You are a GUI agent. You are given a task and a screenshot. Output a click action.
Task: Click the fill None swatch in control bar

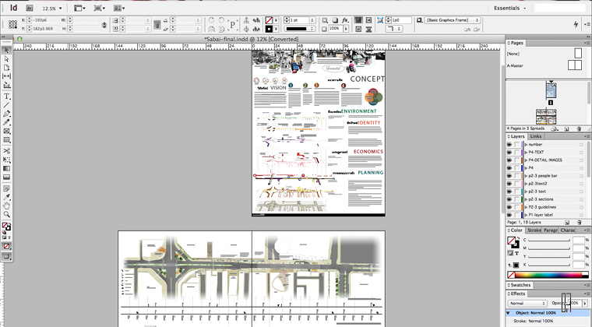click(x=269, y=20)
